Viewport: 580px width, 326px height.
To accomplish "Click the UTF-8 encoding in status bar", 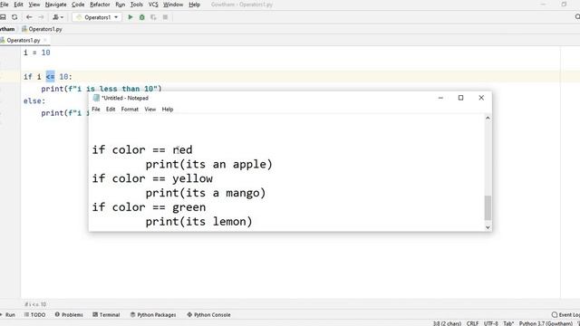I will (x=491, y=323).
